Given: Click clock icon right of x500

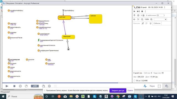Looking at the screenshot, I should (x=43, y=86).
